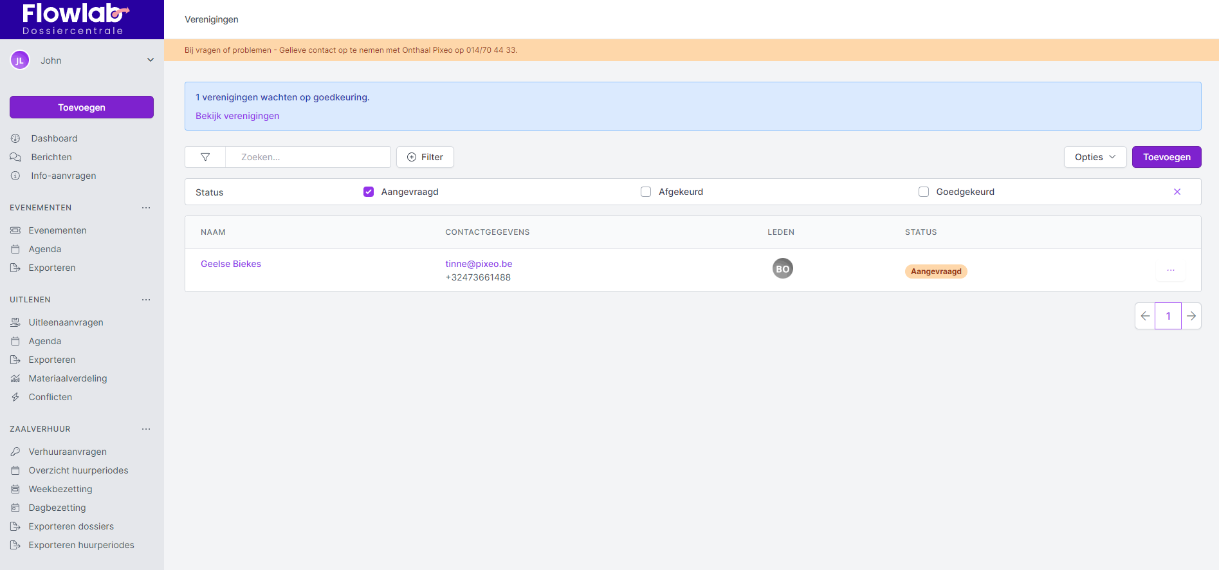Expand Zaalverhuur section options menu
The image size is (1219, 570).
[x=146, y=429]
